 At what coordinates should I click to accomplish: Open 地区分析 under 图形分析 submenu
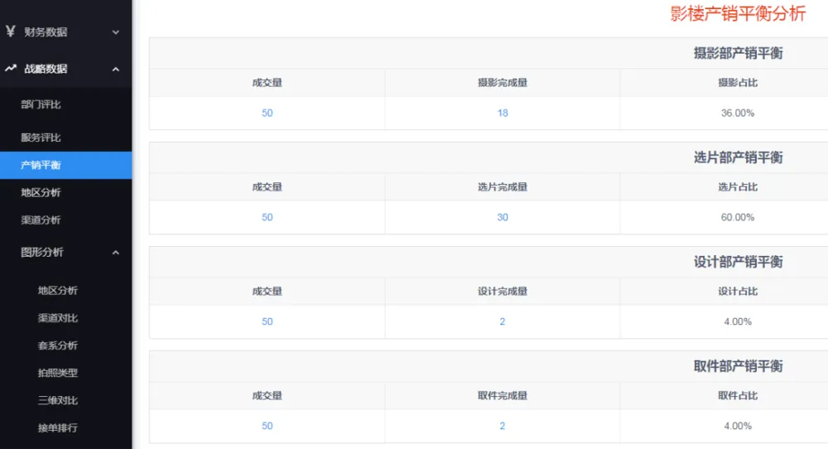(x=58, y=291)
